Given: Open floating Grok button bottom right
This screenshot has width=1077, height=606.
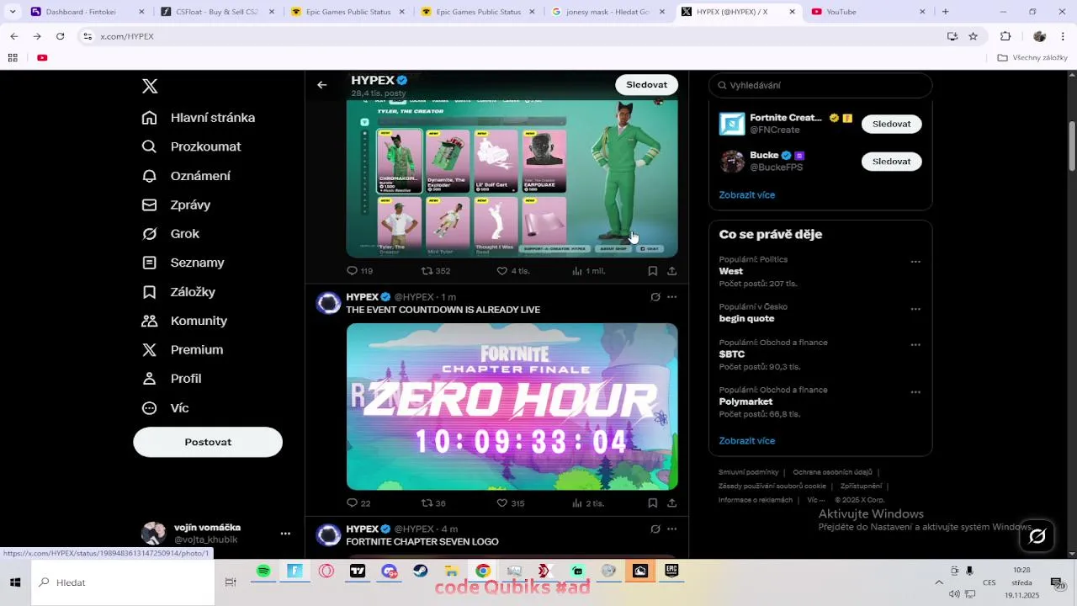Looking at the screenshot, I should (1037, 536).
